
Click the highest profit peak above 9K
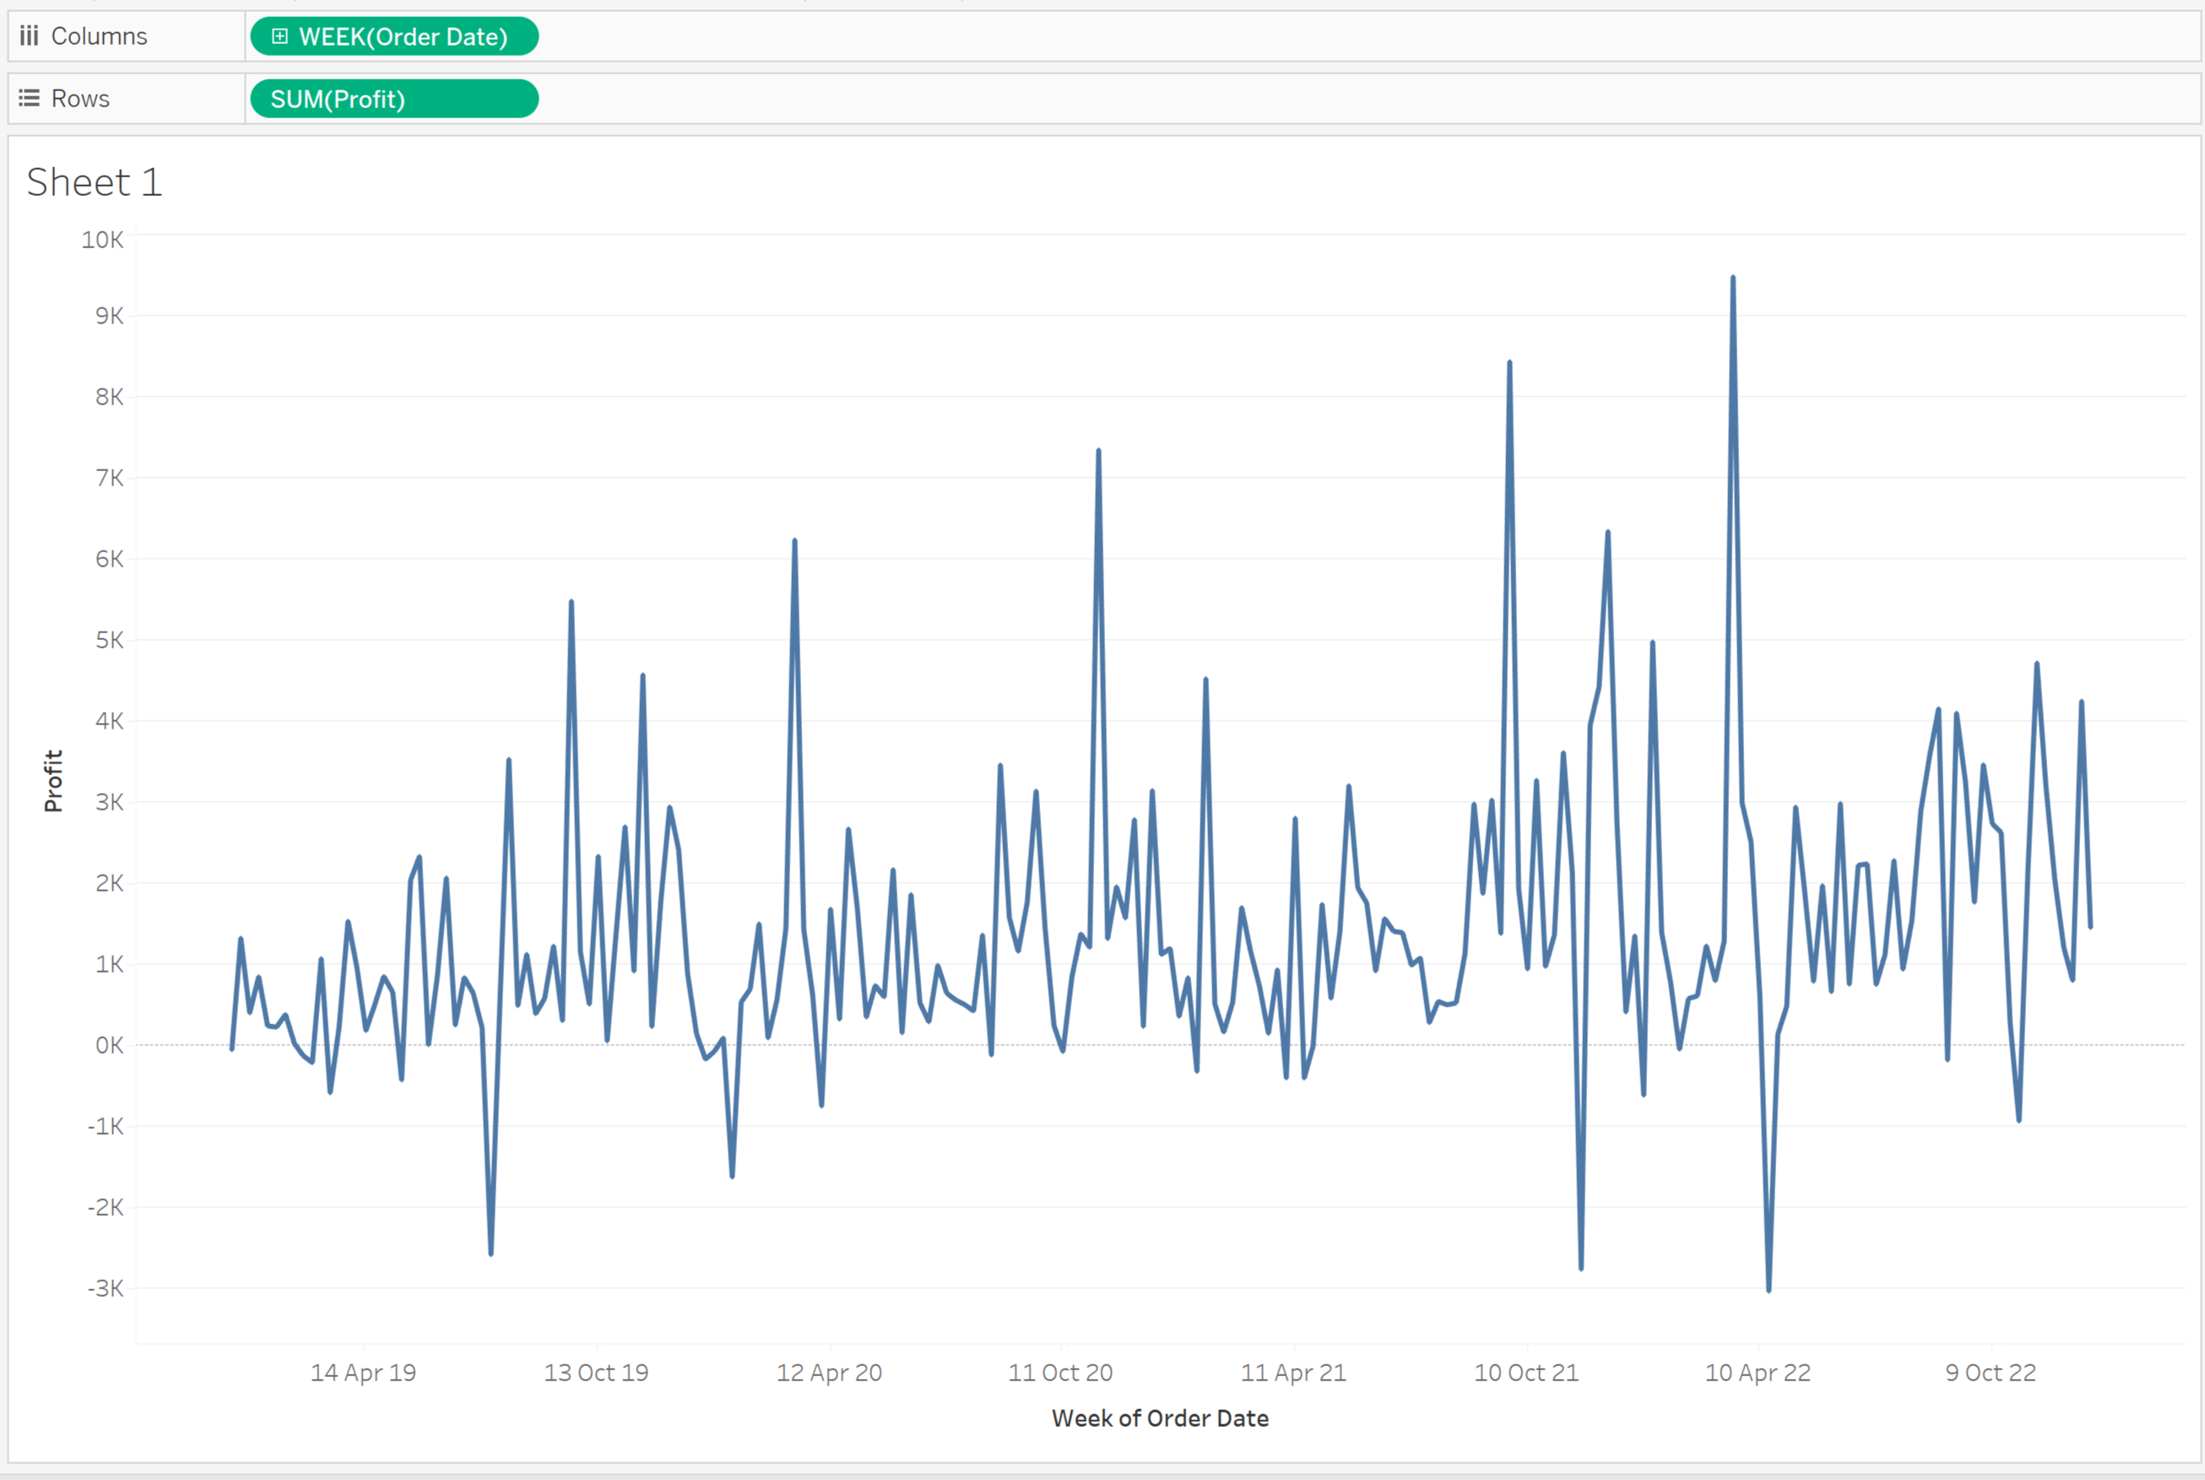1733,279
